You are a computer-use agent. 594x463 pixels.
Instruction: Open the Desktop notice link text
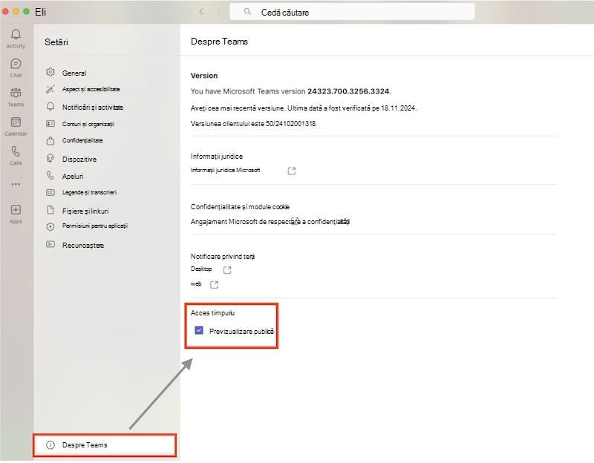tap(201, 269)
